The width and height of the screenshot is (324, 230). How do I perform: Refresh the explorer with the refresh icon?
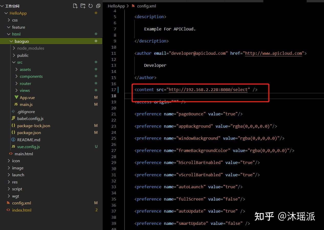tap(90, 6)
